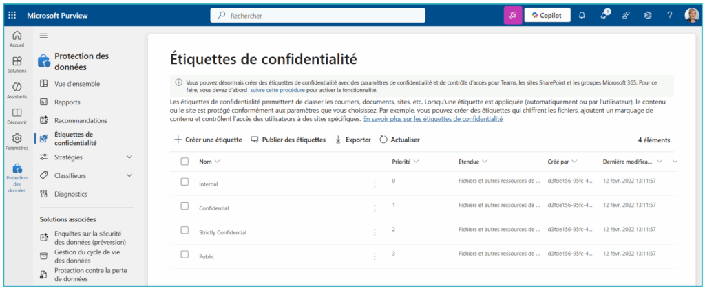Screen dimensions: 705x288
Task: Open the Copilot button
Action: 547,15
